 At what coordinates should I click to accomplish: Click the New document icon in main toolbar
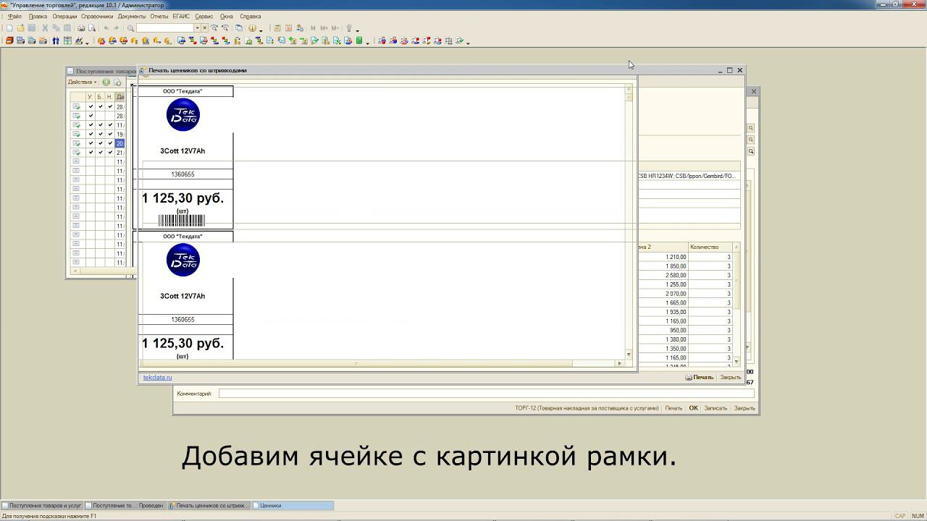pyautogui.click(x=9, y=28)
